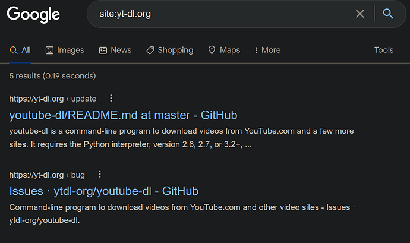Open the Shopping results tab
410x243 pixels.
pyautogui.click(x=170, y=50)
